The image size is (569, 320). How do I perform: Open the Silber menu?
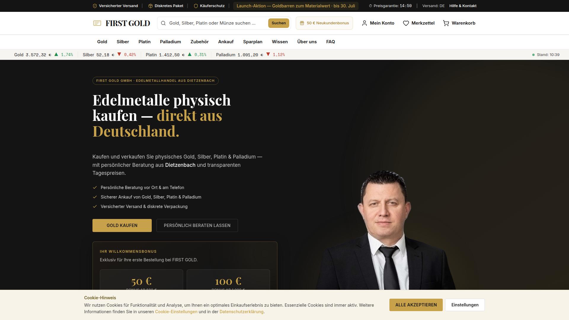[123, 42]
